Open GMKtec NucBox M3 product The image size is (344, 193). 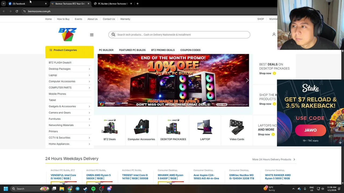pos(242,177)
